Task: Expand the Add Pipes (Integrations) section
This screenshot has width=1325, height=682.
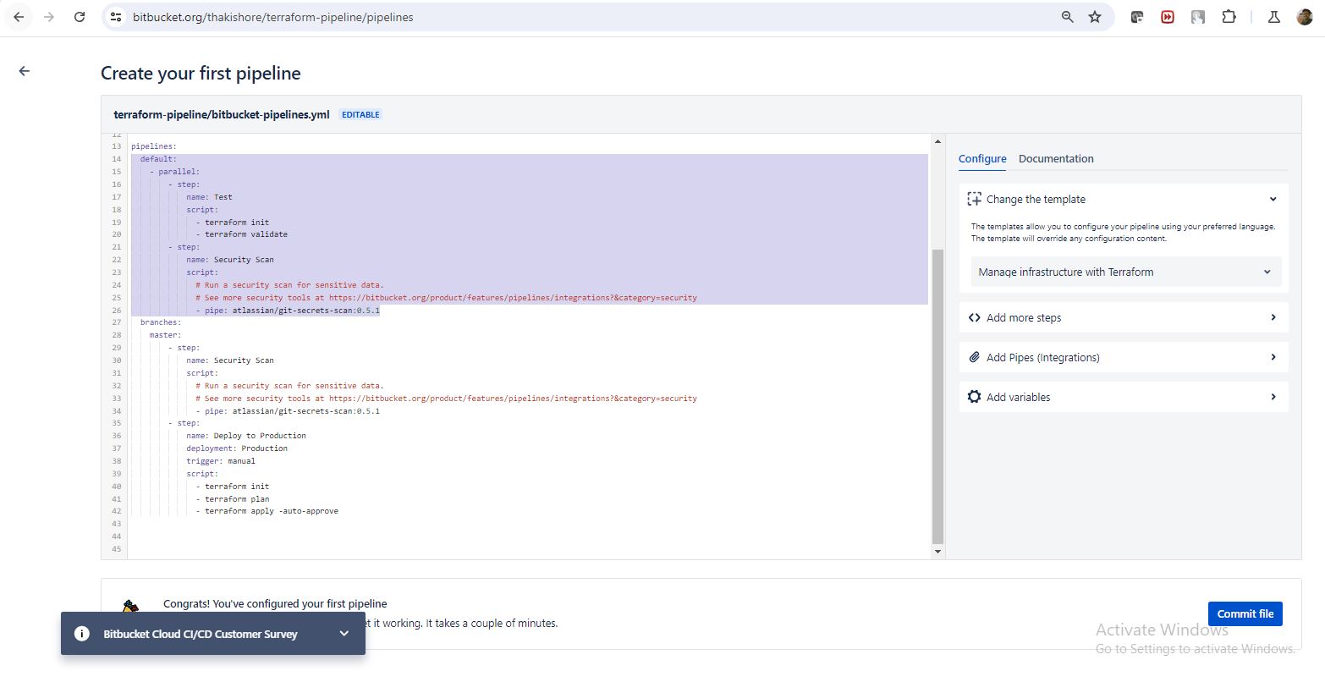Action: tap(1124, 357)
